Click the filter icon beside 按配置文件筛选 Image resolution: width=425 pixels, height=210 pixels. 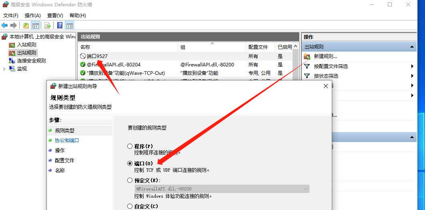307,66
